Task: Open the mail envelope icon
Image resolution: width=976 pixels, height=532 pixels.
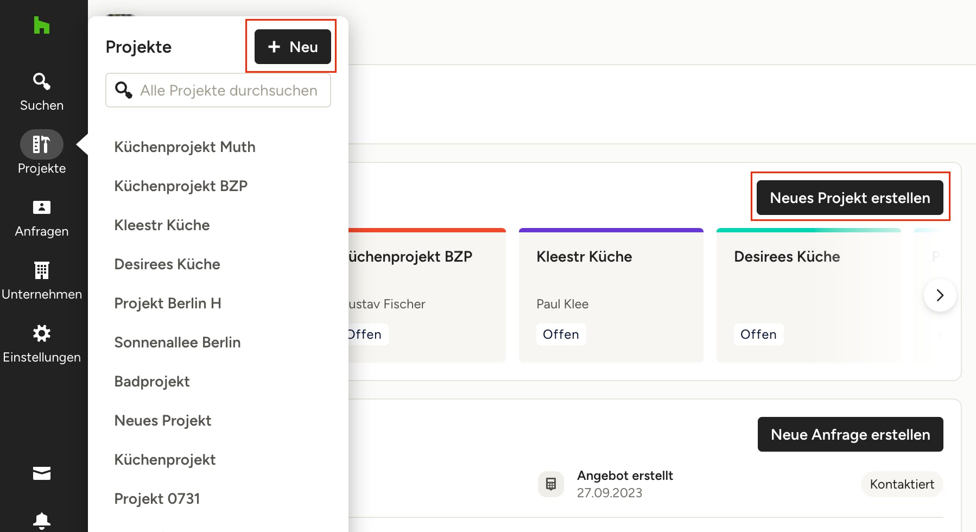Action: [x=42, y=473]
